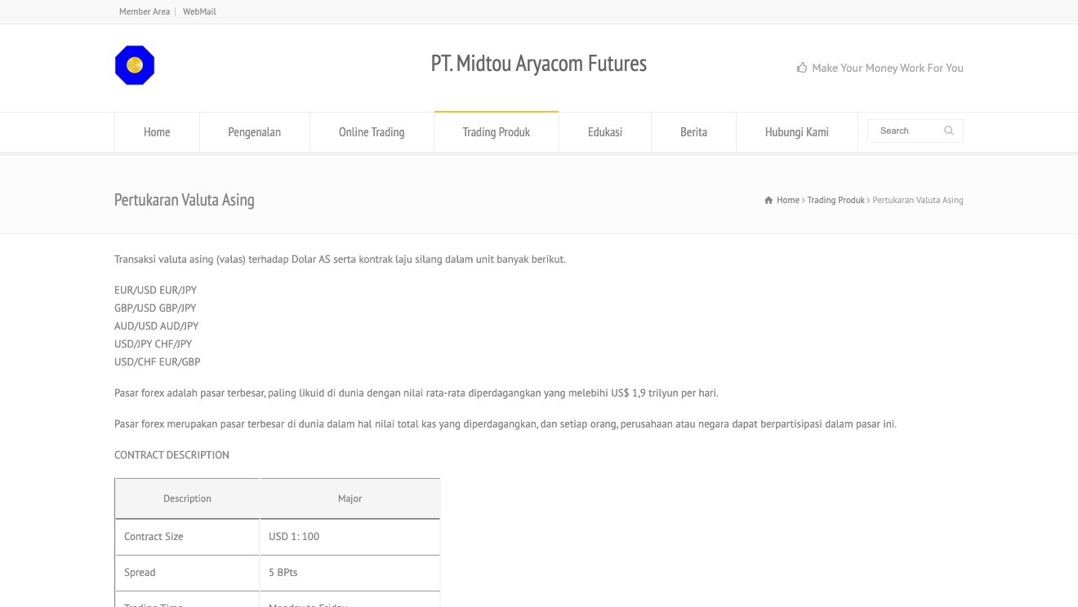This screenshot has height=607, width=1078.
Task: Click the PT. Midtou Aryacom Futures title
Action: (x=539, y=64)
